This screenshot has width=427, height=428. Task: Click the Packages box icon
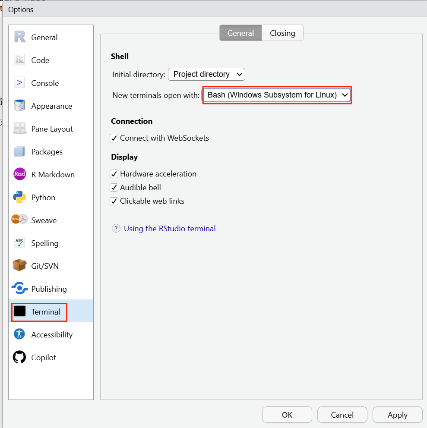pyautogui.click(x=19, y=151)
